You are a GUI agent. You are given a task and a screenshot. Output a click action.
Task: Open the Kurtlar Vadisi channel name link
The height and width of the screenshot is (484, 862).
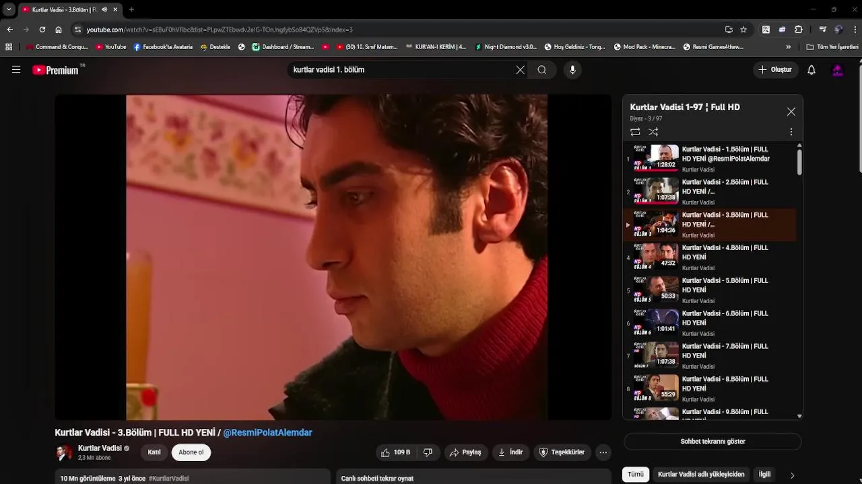click(100, 448)
